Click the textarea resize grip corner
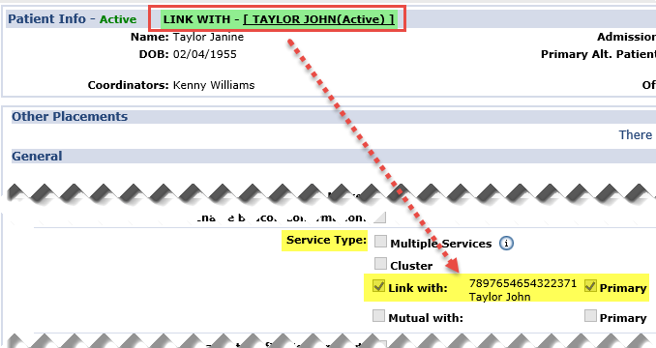 [x=380, y=217]
